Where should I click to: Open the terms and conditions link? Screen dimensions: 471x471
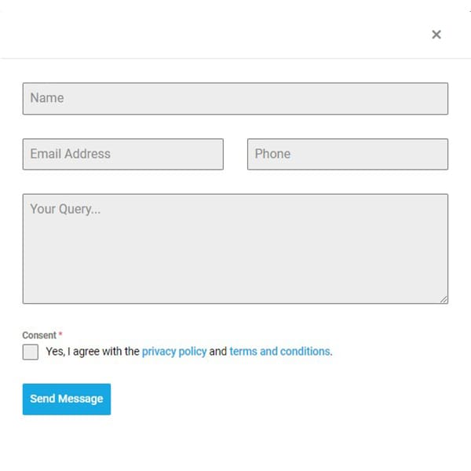point(279,352)
